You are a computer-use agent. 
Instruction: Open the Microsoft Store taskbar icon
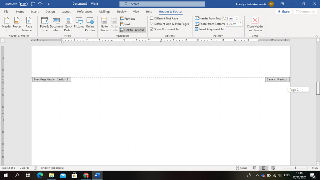[74, 175]
